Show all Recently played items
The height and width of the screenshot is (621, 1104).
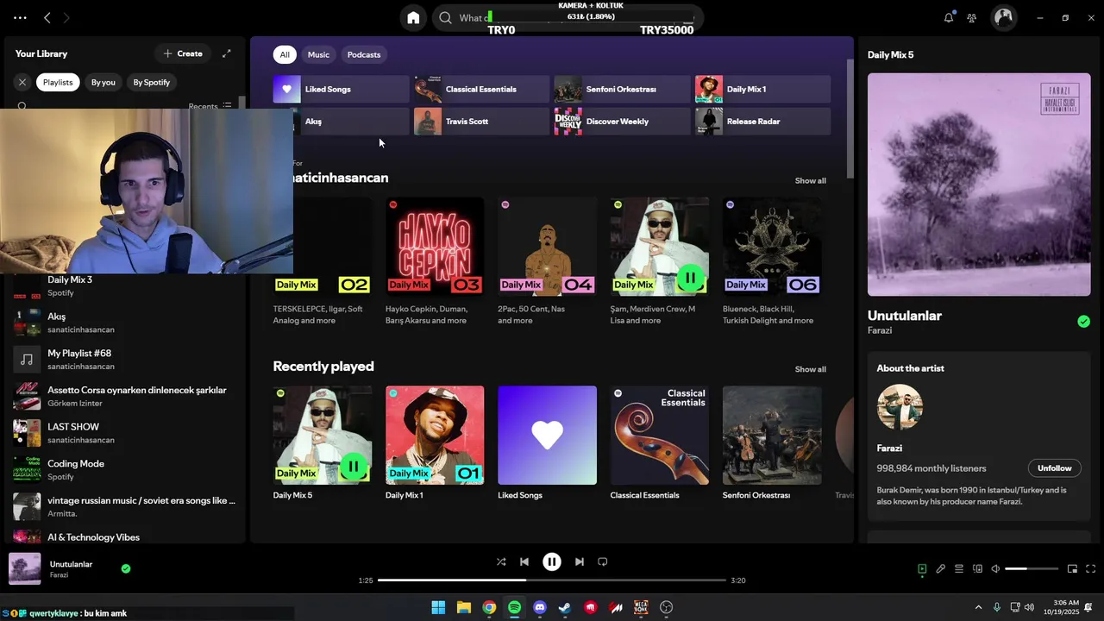[x=810, y=369]
